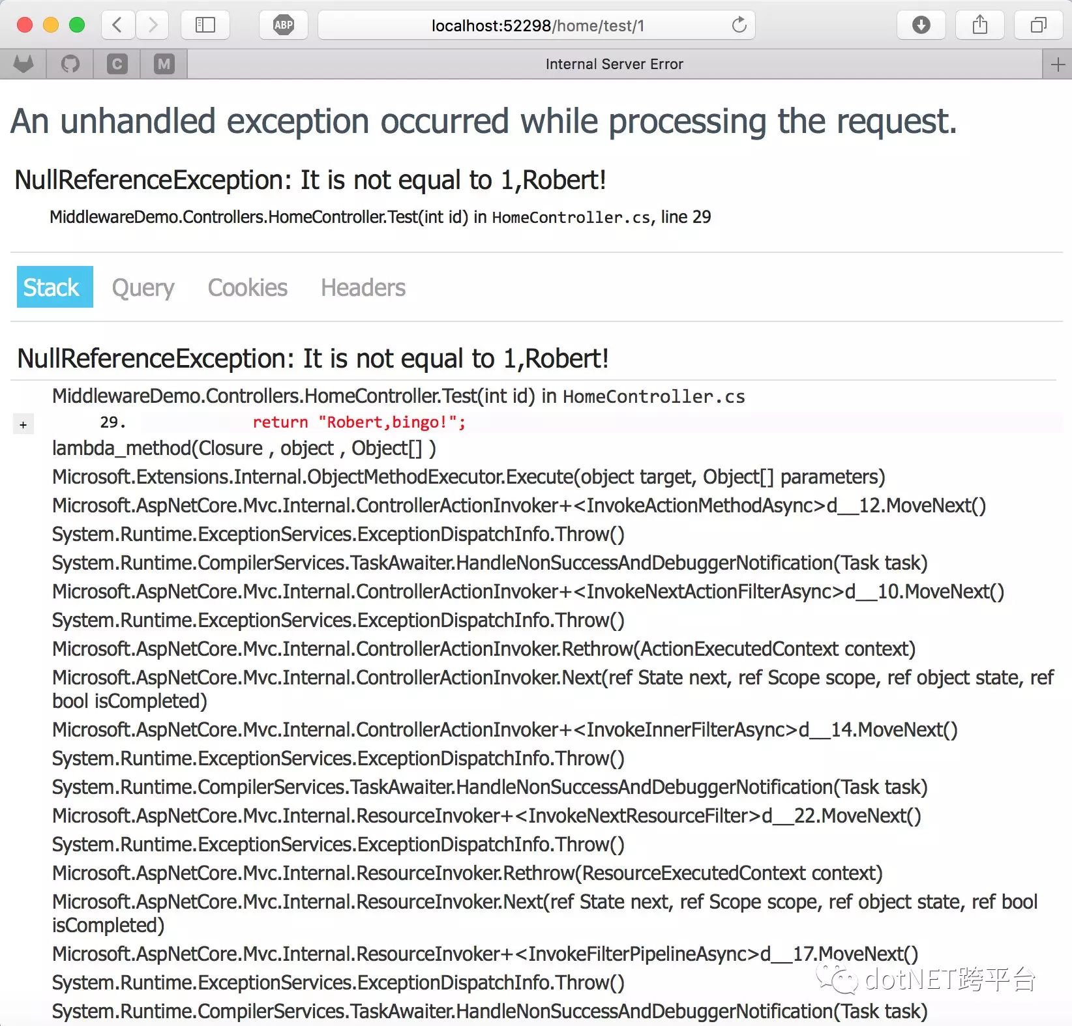The image size is (1072, 1026).
Task: Select the Internal Server Error tab
Action: coord(614,64)
